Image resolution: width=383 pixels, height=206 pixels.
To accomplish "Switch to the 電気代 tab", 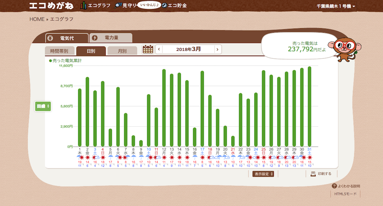I will coord(67,38).
